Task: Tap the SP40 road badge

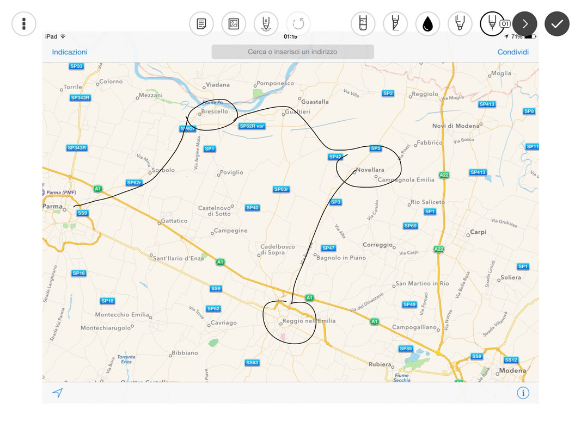Action: [252, 208]
